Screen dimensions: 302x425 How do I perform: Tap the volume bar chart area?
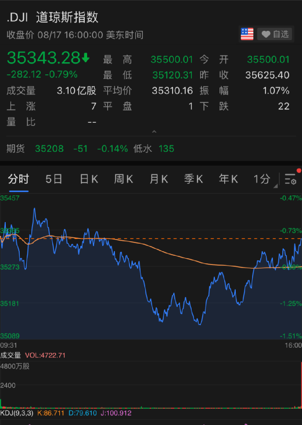[151, 385]
